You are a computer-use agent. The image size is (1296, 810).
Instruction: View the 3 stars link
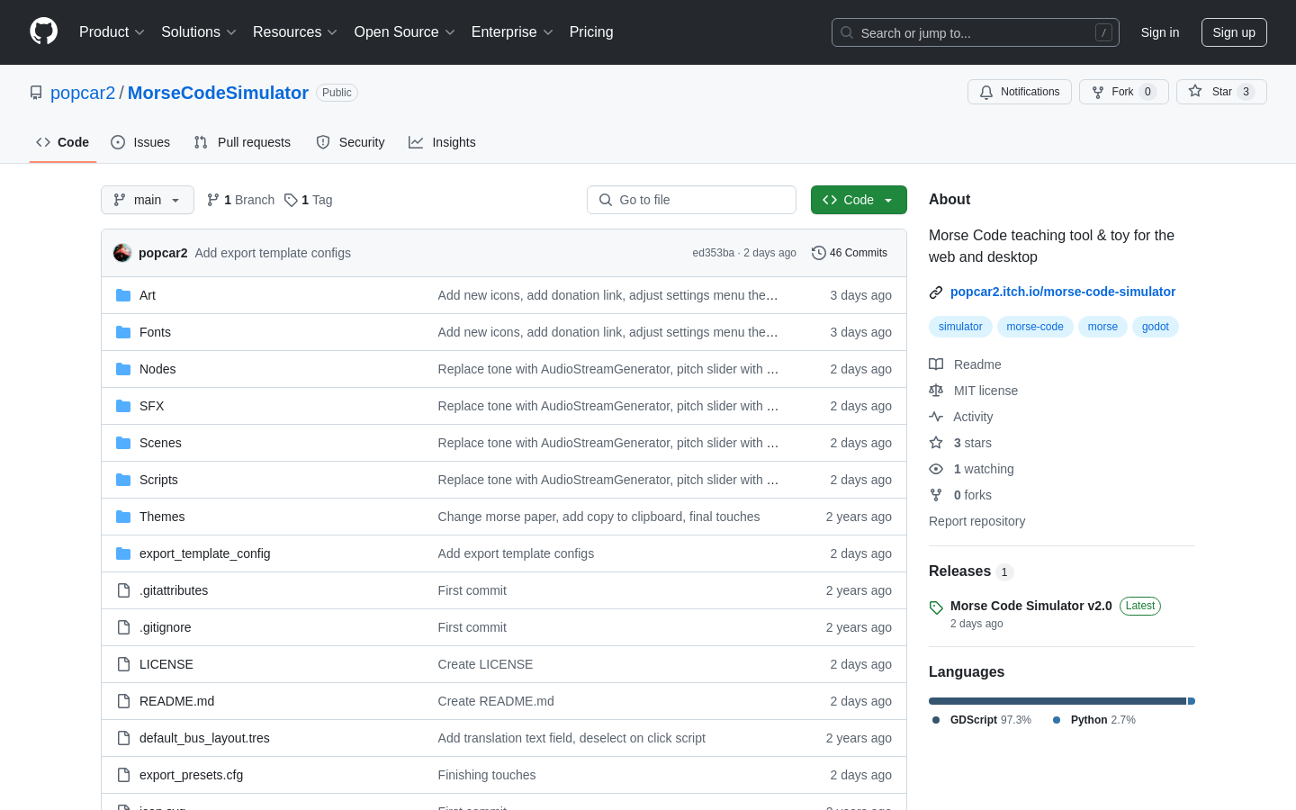pos(960,443)
